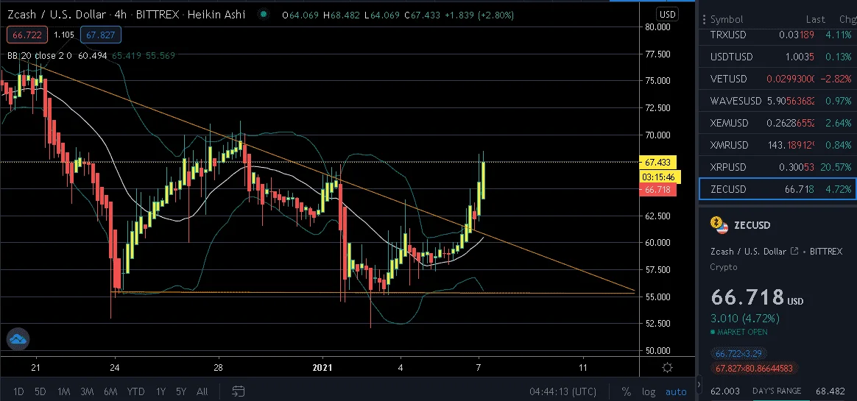The image size is (857, 401).
Task: Toggle auto scale mode
Action: 676,391
